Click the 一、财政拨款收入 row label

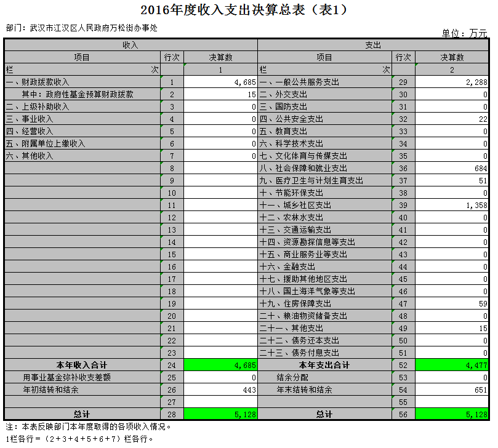[x=38, y=82]
